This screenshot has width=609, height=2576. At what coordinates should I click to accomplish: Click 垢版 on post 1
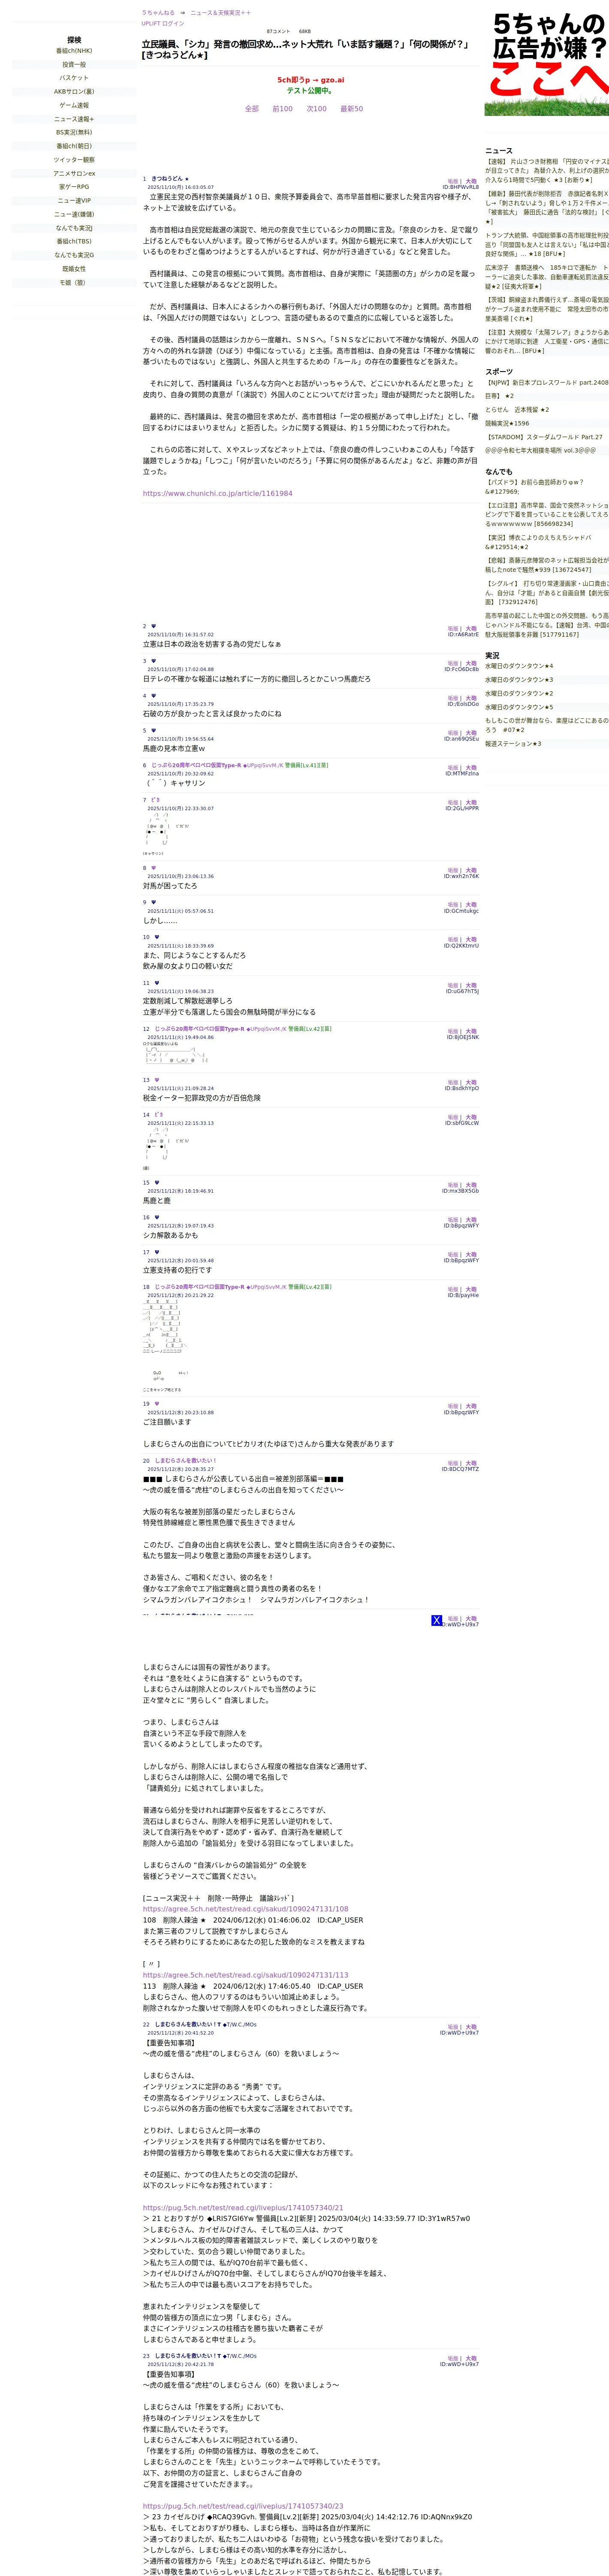click(x=453, y=182)
